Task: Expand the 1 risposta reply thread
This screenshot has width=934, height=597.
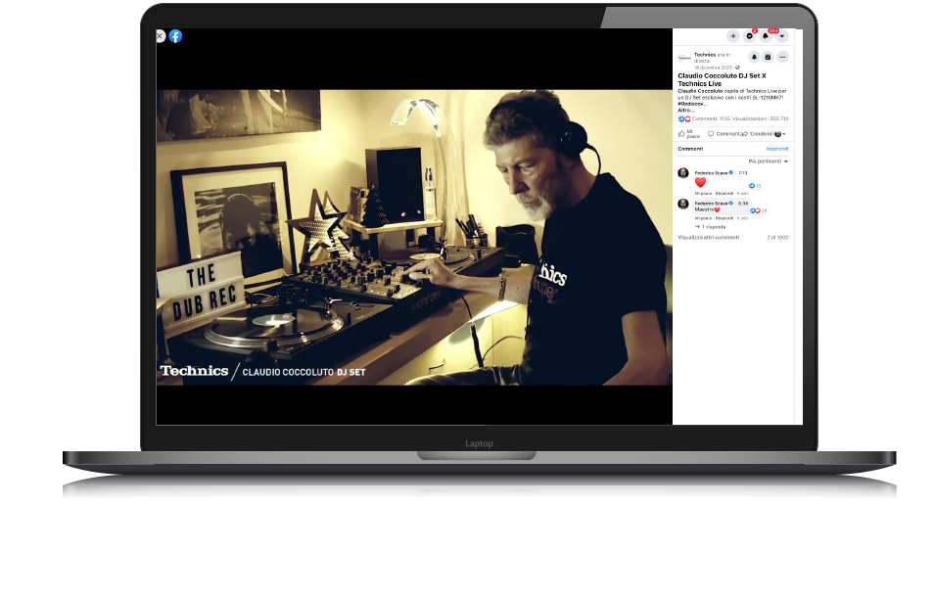Action: tap(710, 227)
